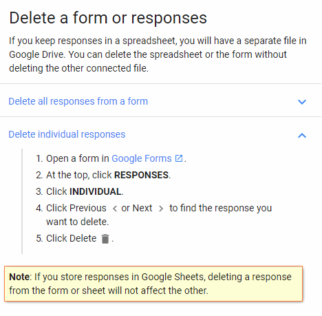
Task: Click the bold 'Note' label
Action: point(19,277)
